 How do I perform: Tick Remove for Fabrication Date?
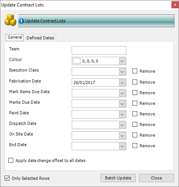coord(135,82)
